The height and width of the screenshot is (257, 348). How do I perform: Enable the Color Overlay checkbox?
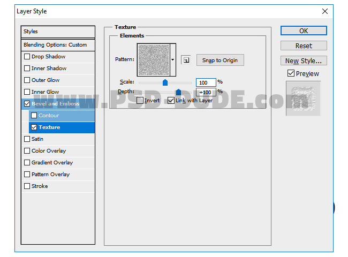click(27, 150)
